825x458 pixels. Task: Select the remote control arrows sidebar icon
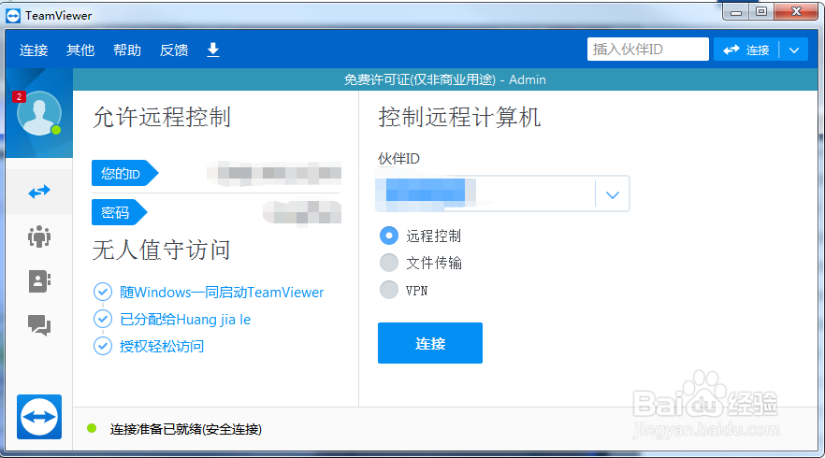pos(39,192)
